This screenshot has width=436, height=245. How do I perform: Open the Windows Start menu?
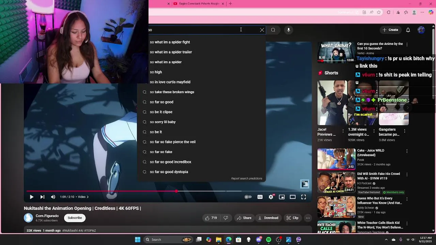click(x=138, y=240)
